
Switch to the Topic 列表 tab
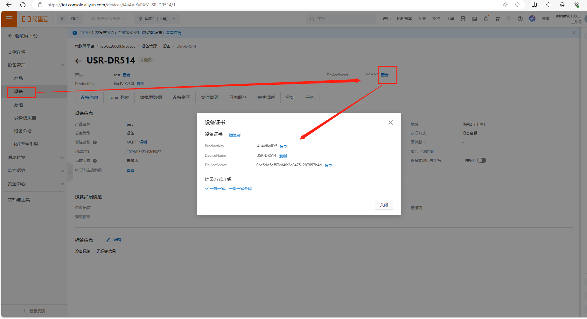click(119, 97)
